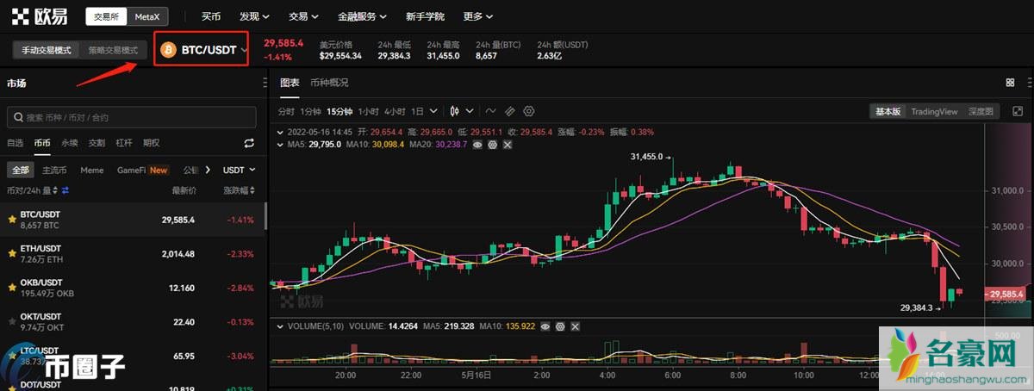This screenshot has height=391, width=1034.
Task: Toggle favorite star for OKB/USDT
Action: click(x=12, y=288)
